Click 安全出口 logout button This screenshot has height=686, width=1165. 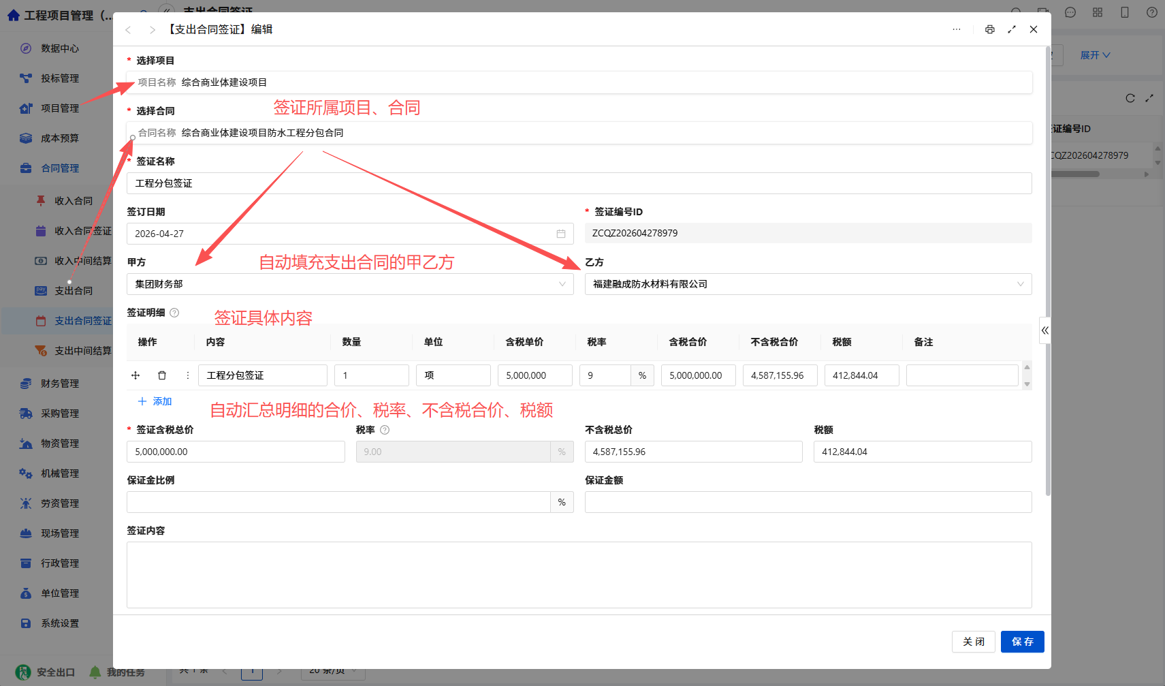point(46,672)
